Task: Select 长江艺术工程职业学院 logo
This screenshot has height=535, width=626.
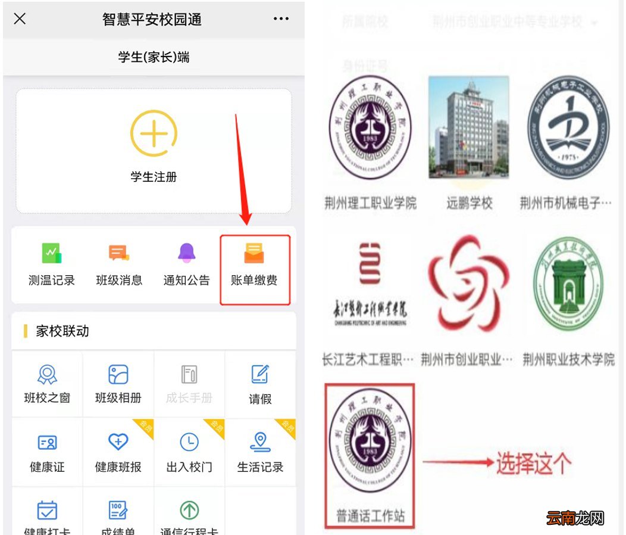Action: coord(370,284)
